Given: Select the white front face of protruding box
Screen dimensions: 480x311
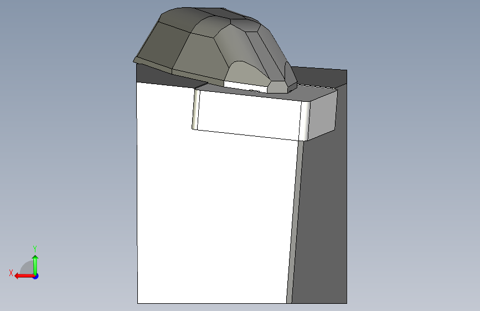Looking at the screenshot, I should pyautogui.click(x=249, y=116).
